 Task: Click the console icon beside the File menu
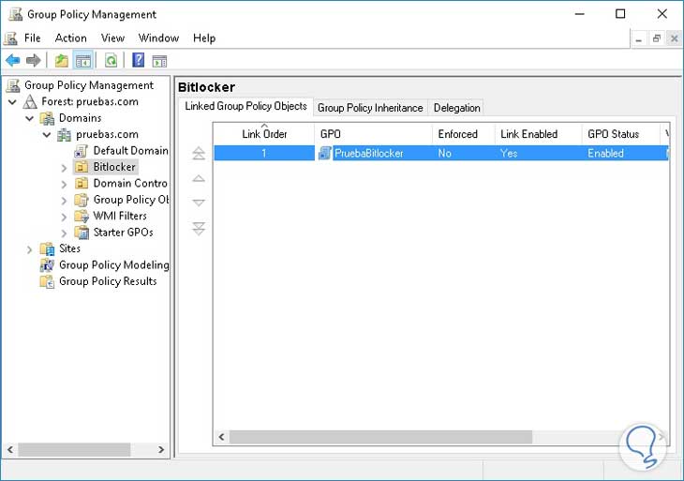tap(10, 38)
